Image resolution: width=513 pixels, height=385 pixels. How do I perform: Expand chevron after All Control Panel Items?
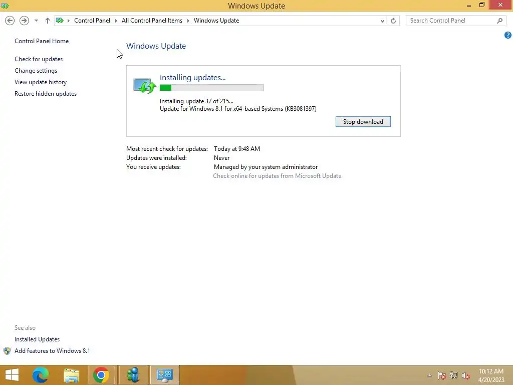188,21
